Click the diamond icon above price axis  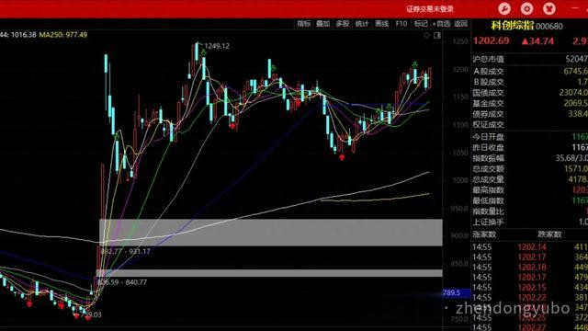426,35
